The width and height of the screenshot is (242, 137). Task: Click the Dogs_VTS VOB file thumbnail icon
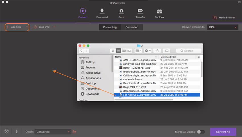point(121,87)
